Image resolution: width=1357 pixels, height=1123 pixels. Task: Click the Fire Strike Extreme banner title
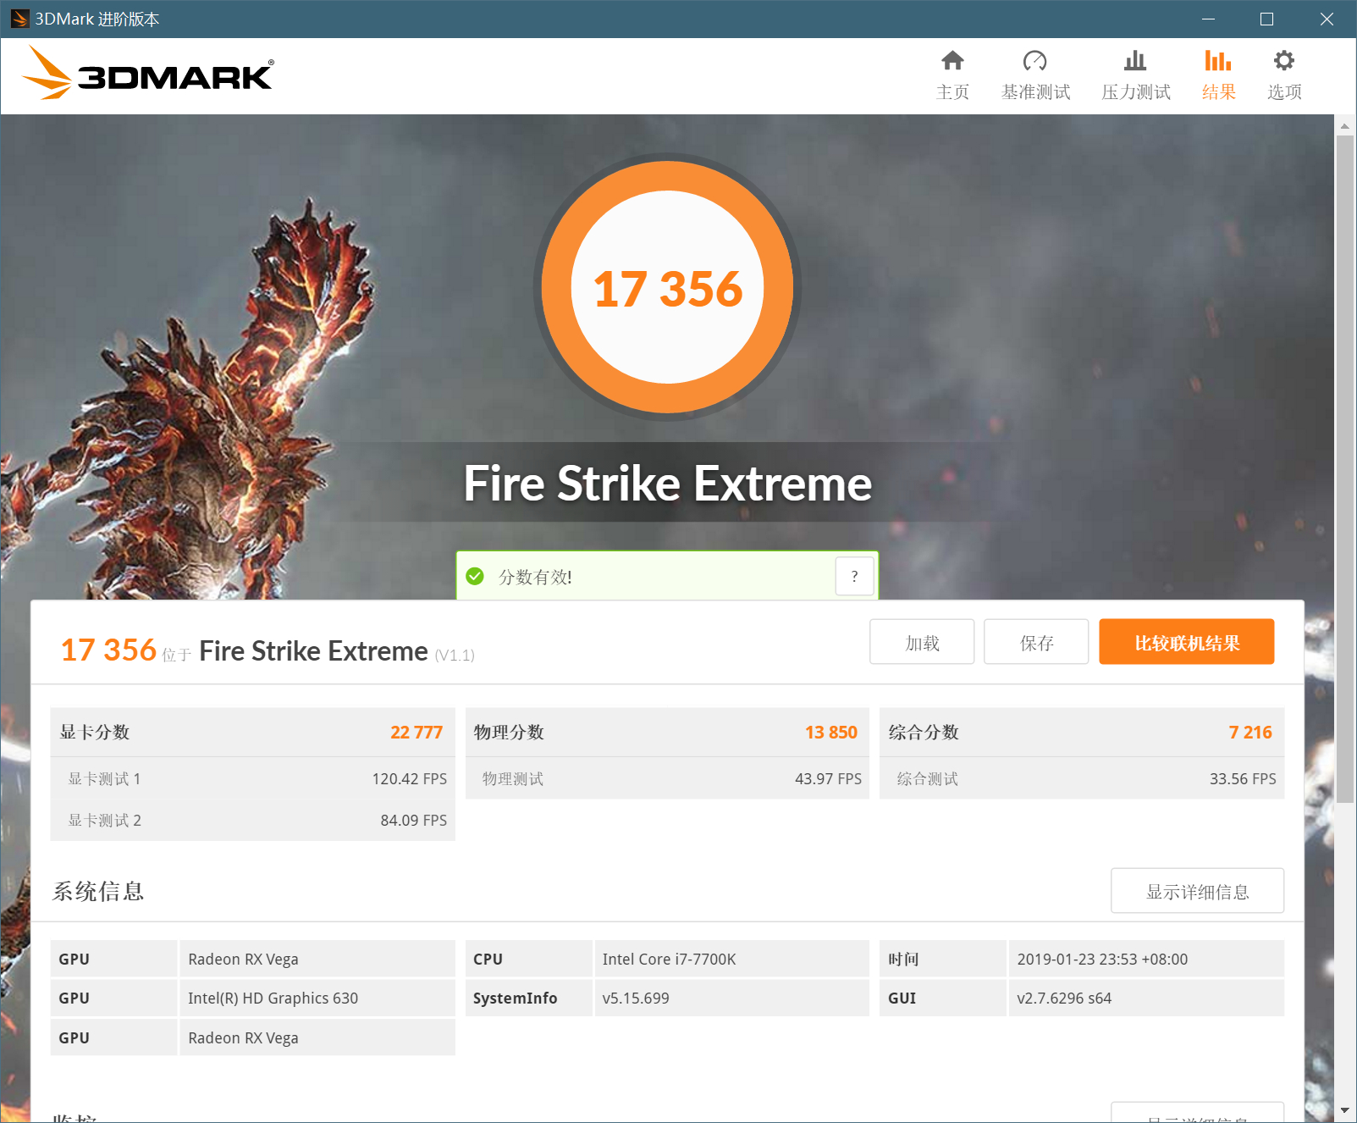point(667,484)
